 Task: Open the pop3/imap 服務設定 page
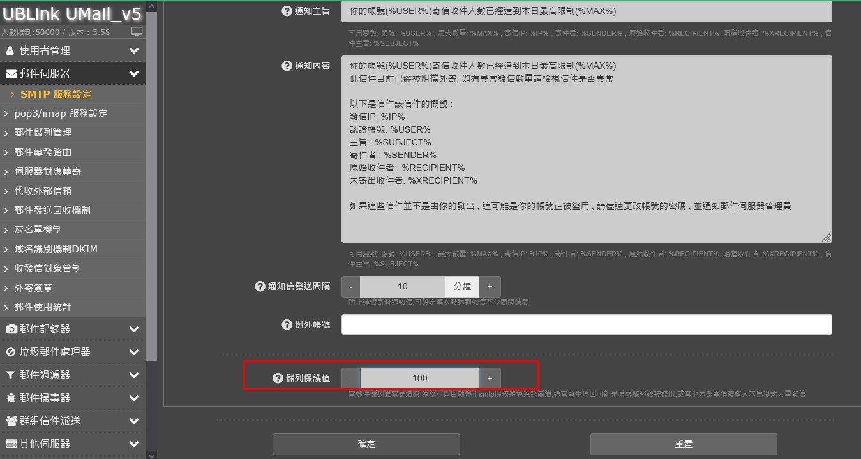coord(61,113)
